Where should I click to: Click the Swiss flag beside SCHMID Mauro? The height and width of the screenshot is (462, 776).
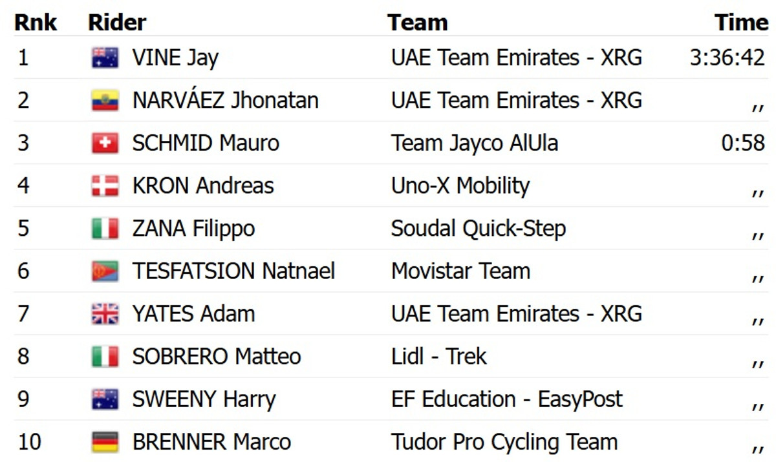pos(105,143)
